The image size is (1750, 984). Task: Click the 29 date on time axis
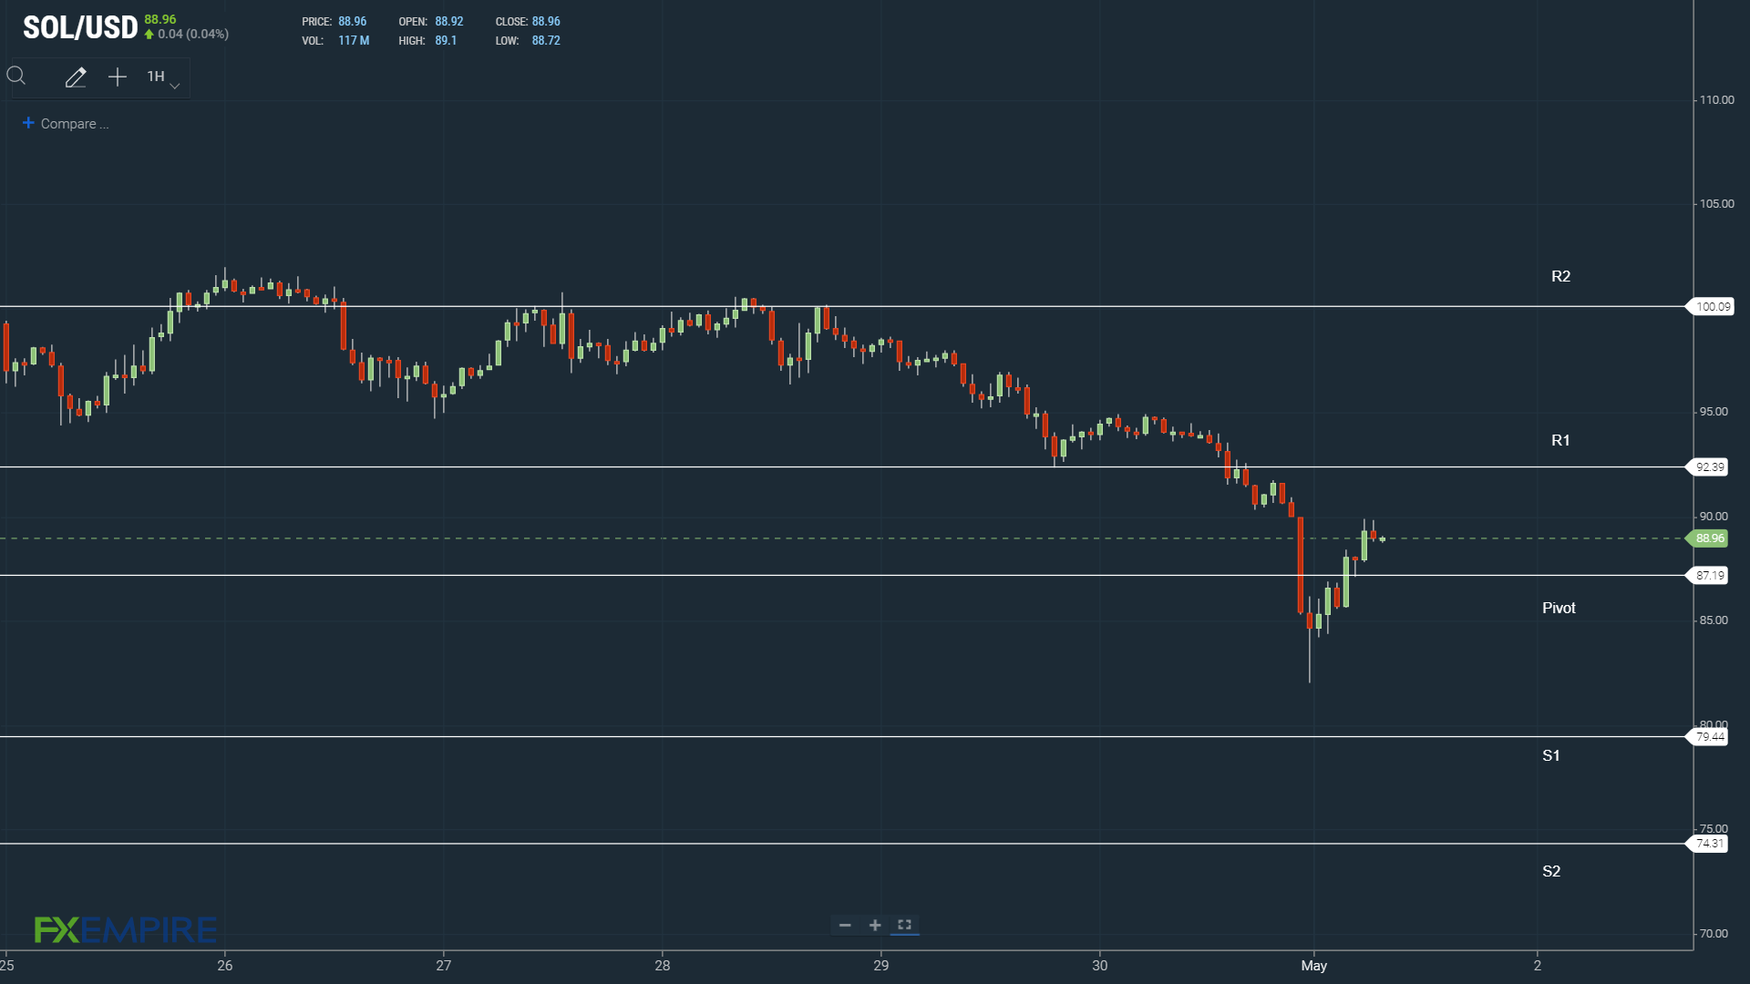coord(881,966)
